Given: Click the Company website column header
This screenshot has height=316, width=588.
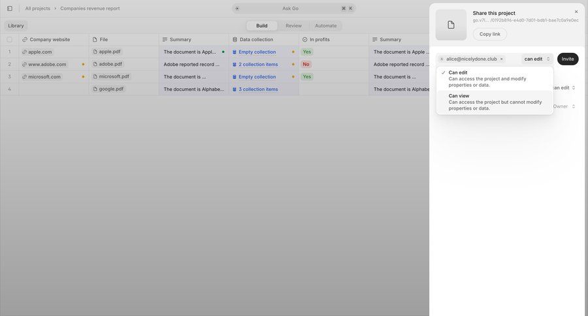Looking at the screenshot, I should tap(54, 39).
